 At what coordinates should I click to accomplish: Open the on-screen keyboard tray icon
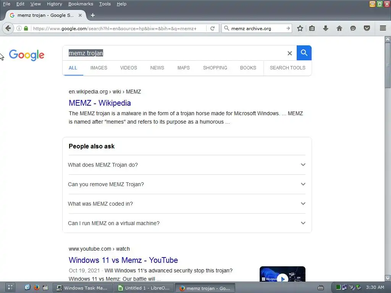(x=321, y=288)
